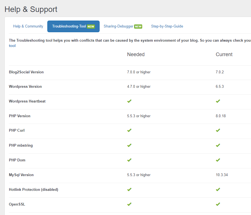Click the Current checkmark for Hotlink Protection
This screenshot has height=215, width=251.
[x=218, y=189]
